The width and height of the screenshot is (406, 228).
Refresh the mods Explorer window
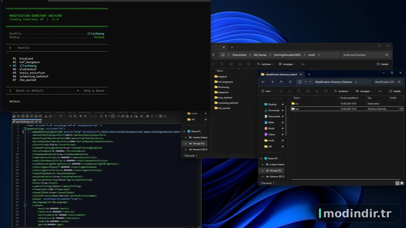tap(213, 55)
